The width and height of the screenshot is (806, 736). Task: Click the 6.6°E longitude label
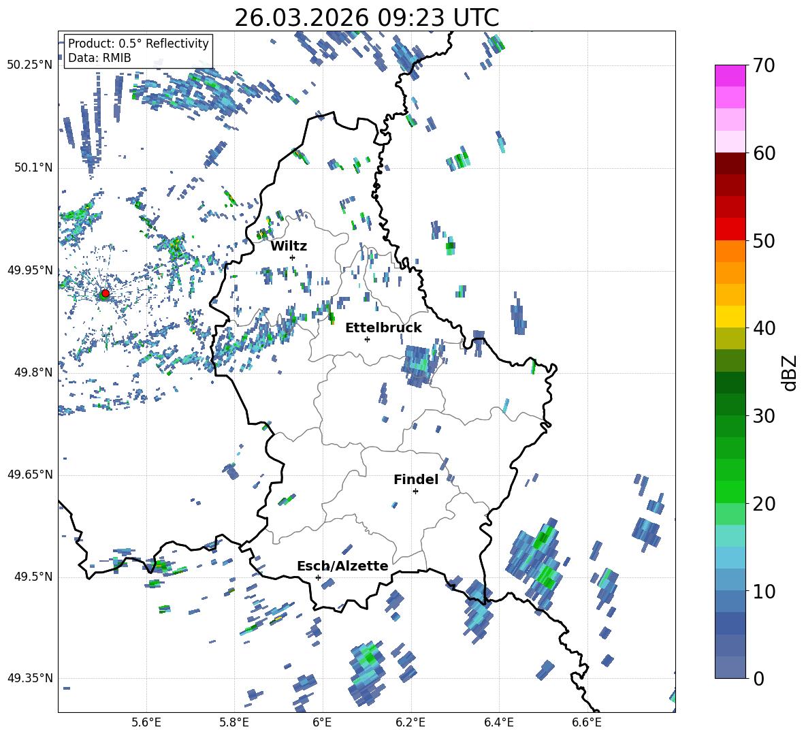point(587,722)
